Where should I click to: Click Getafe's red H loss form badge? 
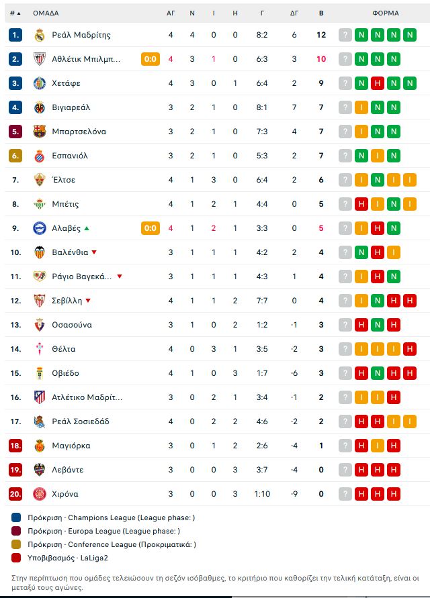tap(378, 83)
